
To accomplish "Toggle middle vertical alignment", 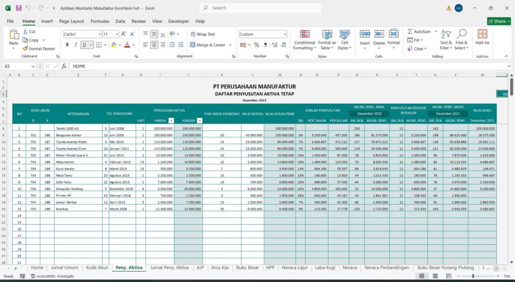I will [154, 34].
